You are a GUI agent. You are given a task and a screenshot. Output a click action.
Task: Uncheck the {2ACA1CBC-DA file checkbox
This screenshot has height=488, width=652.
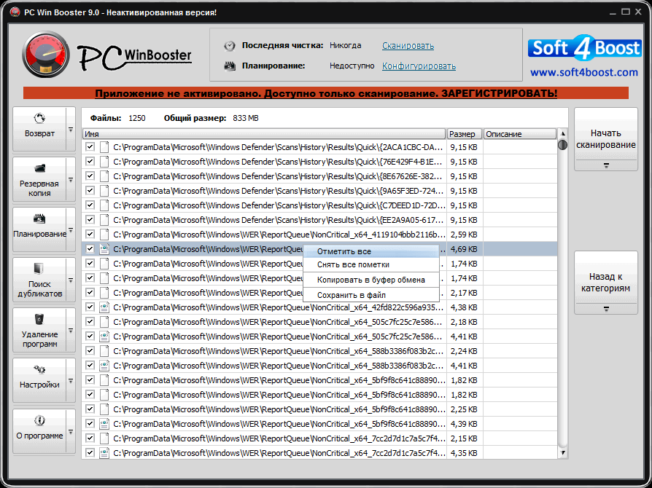pyautogui.click(x=90, y=147)
